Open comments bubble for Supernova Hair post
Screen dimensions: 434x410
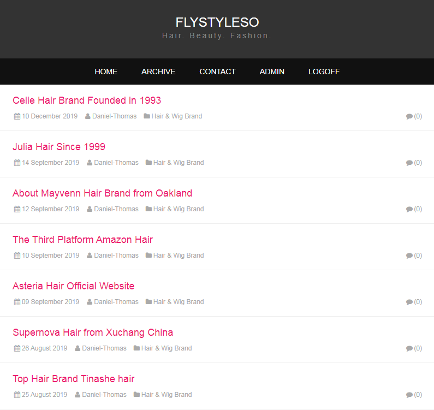pyautogui.click(x=409, y=348)
